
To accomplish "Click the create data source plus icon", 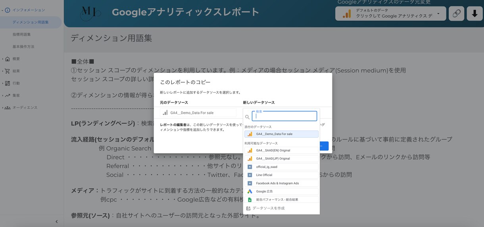I will 248,208.
